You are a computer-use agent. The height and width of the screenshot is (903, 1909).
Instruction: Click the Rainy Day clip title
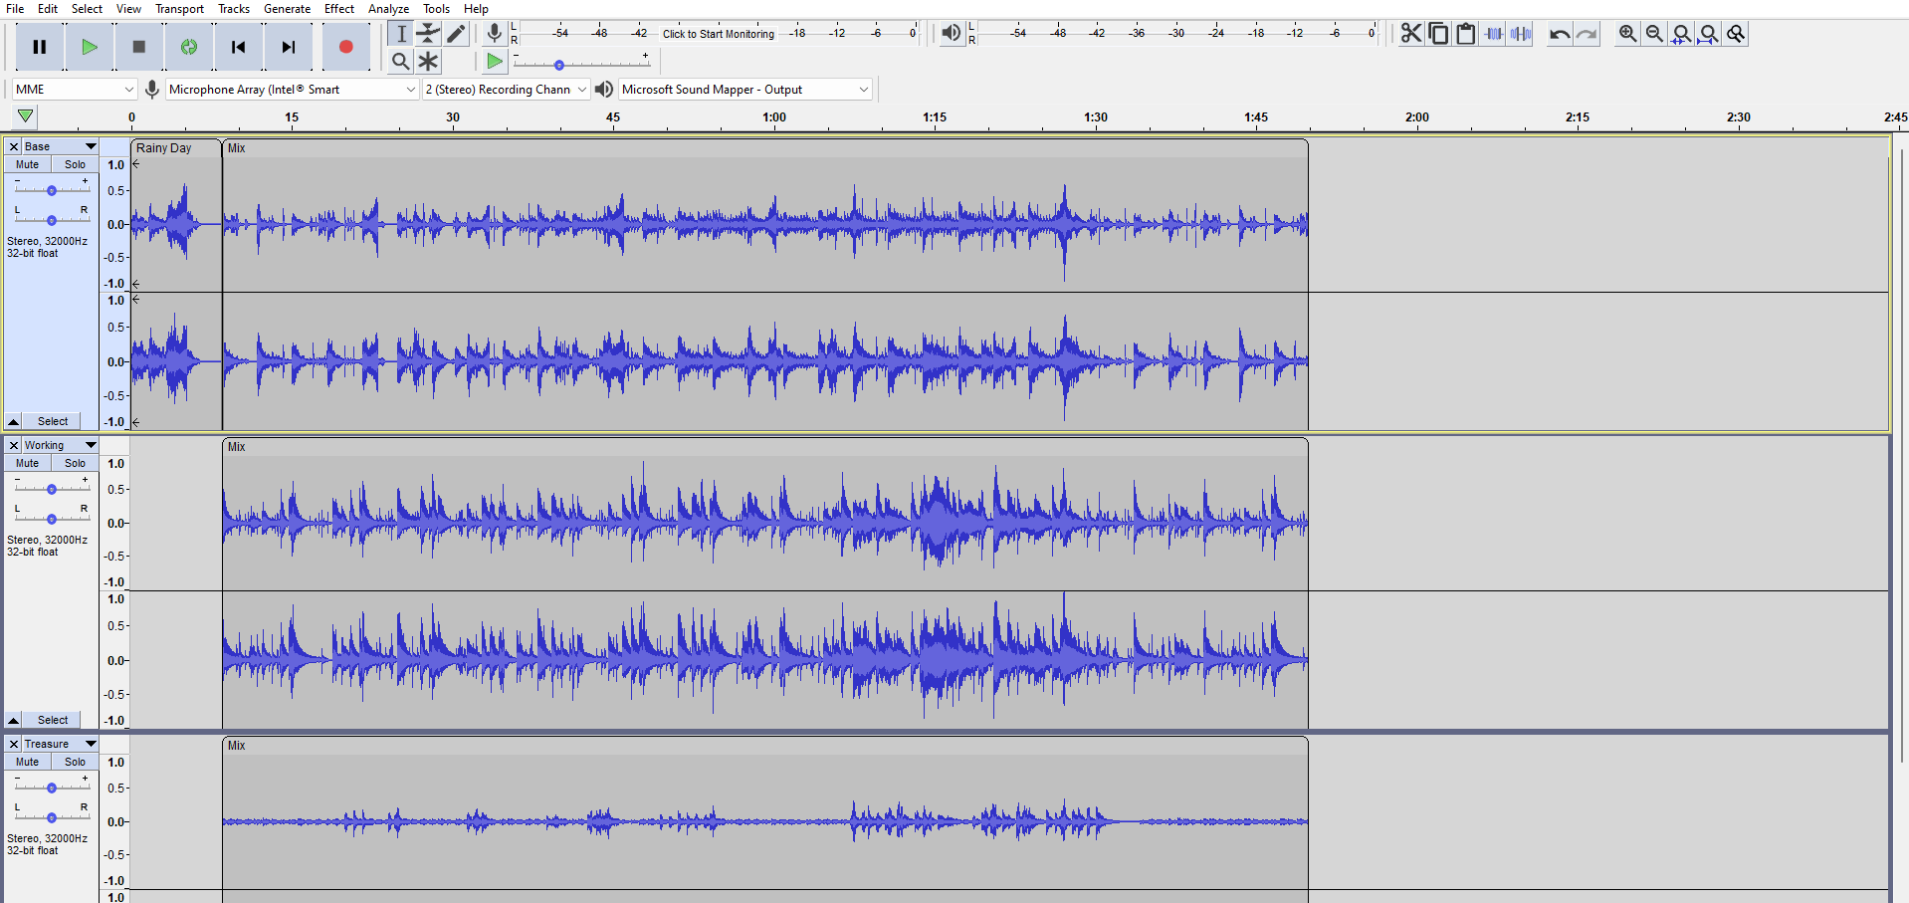(164, 148)
